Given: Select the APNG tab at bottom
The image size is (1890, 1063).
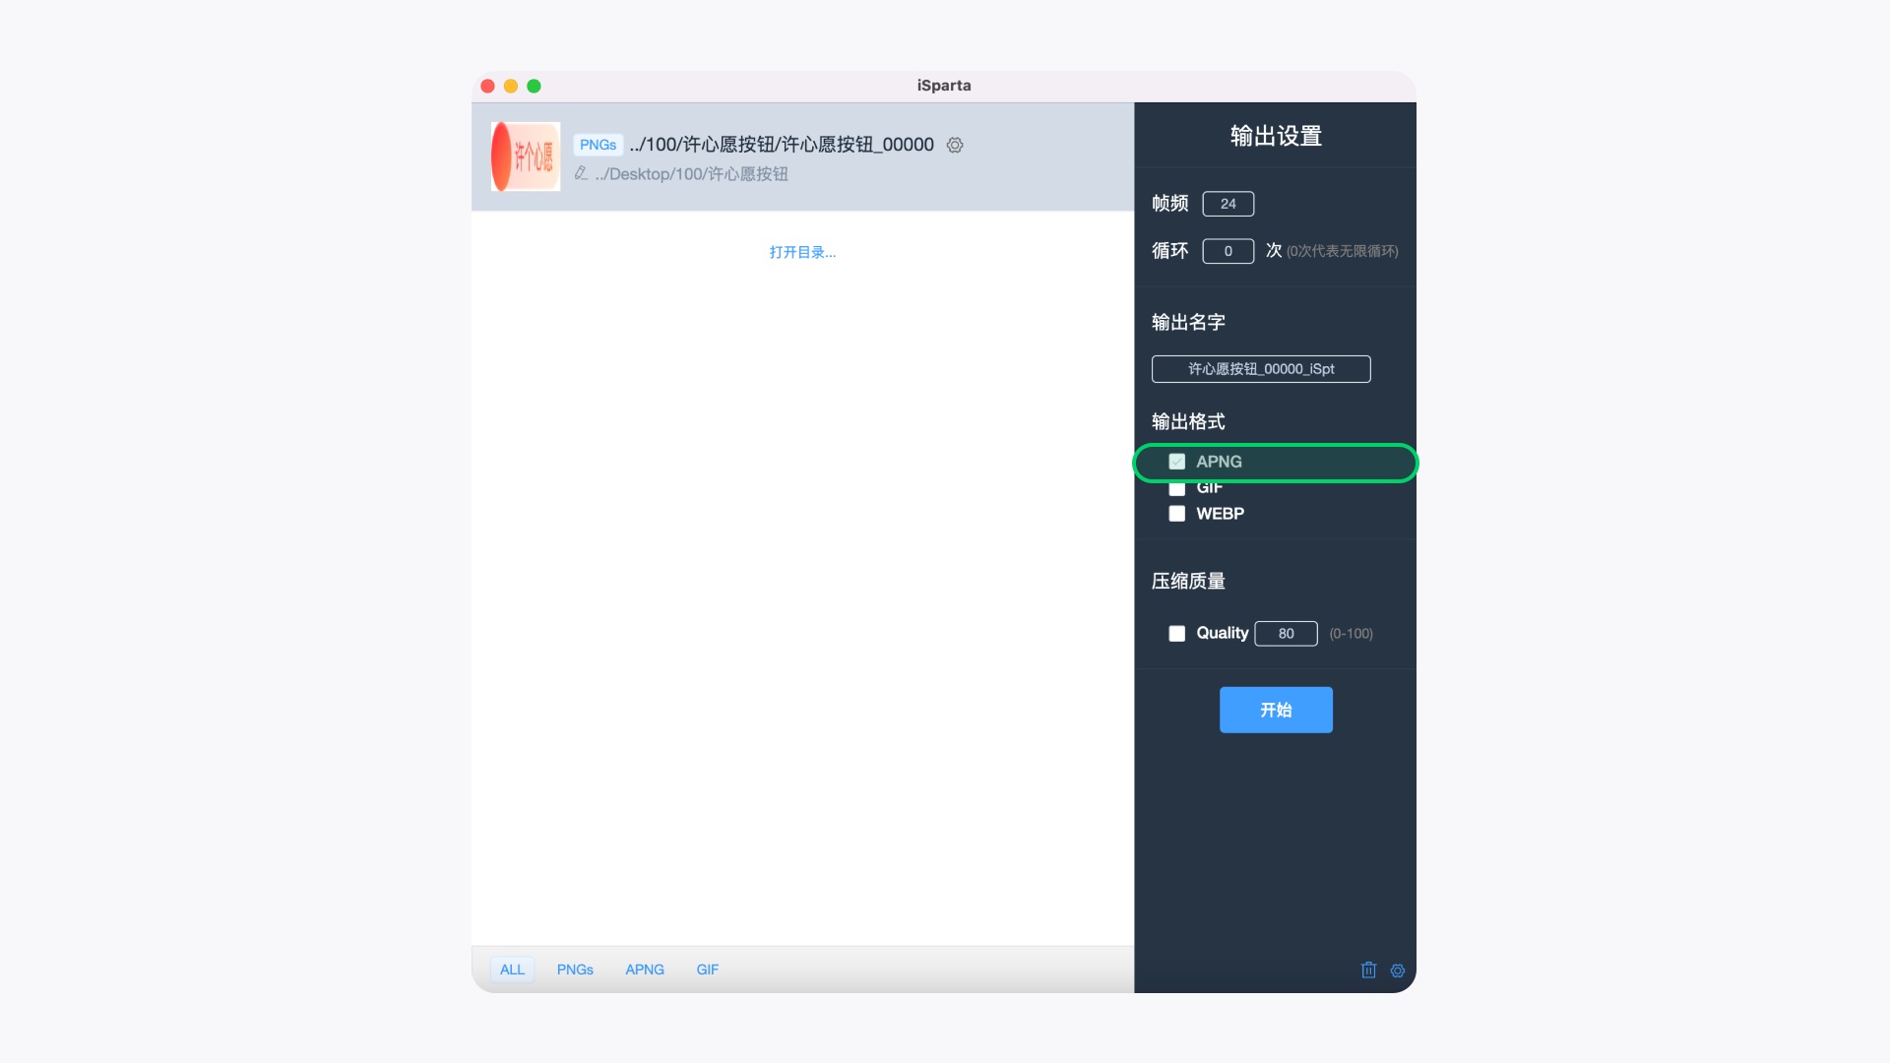Looking at the screenshot, I should 645,969.
